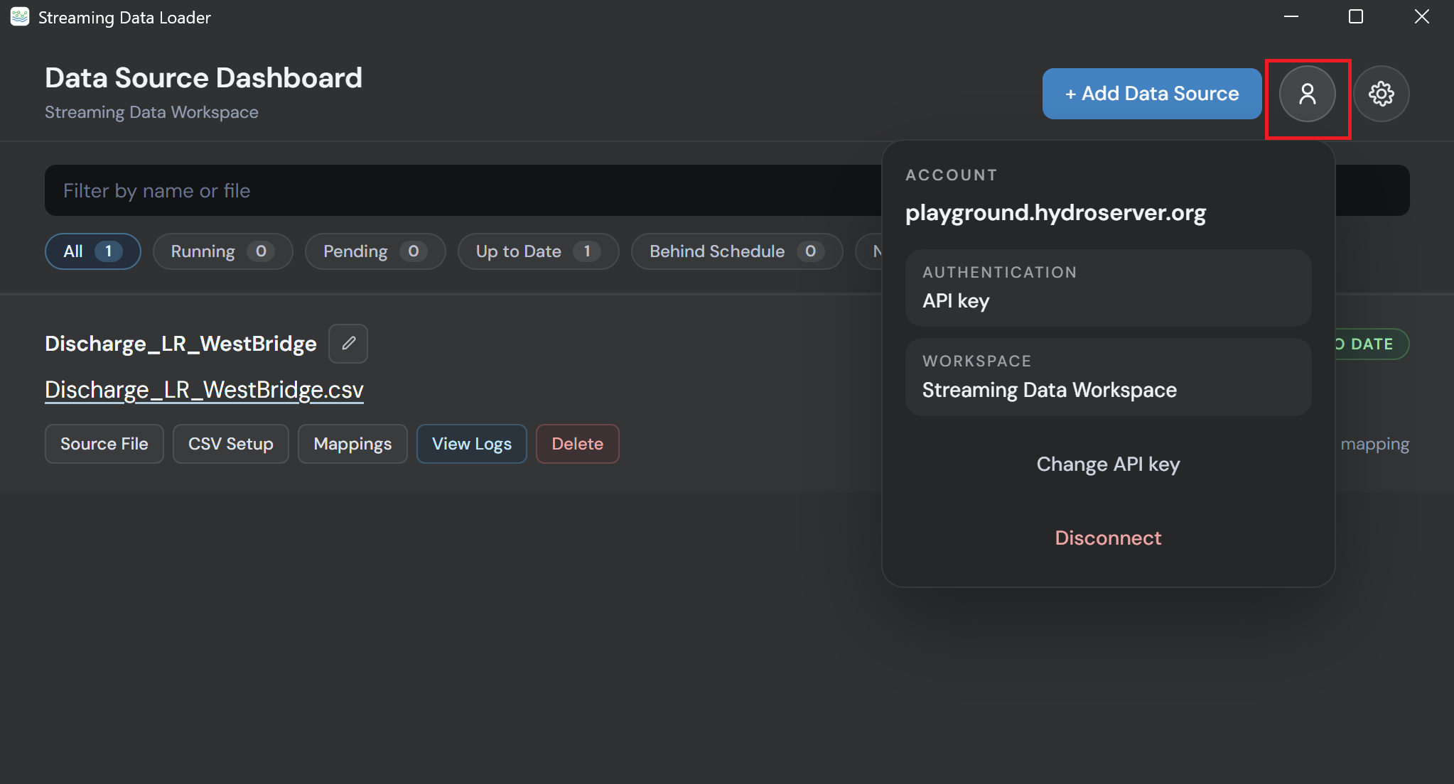Open Discharge_LR_WestBridge.csv file link

coord(204,390)
